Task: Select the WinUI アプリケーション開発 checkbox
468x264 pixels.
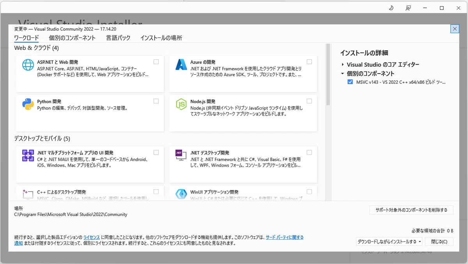Action: (309, 192)
